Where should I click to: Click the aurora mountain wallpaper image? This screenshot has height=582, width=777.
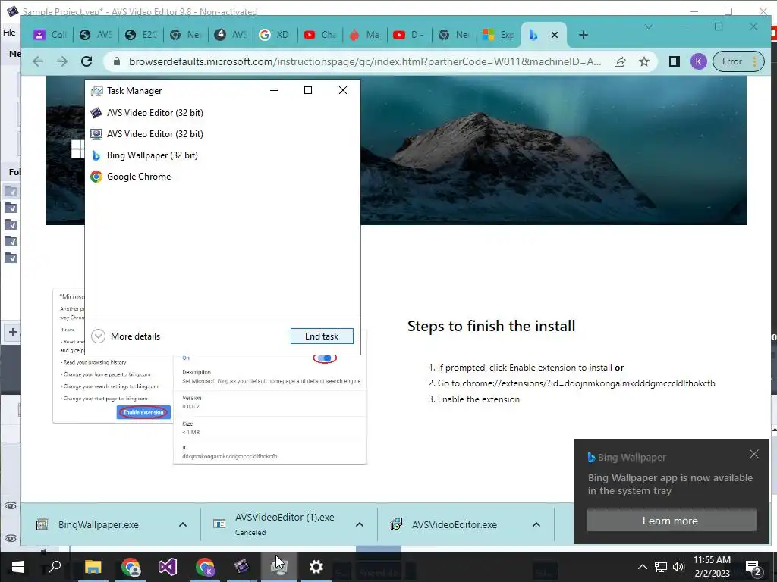tap(553, 151)
